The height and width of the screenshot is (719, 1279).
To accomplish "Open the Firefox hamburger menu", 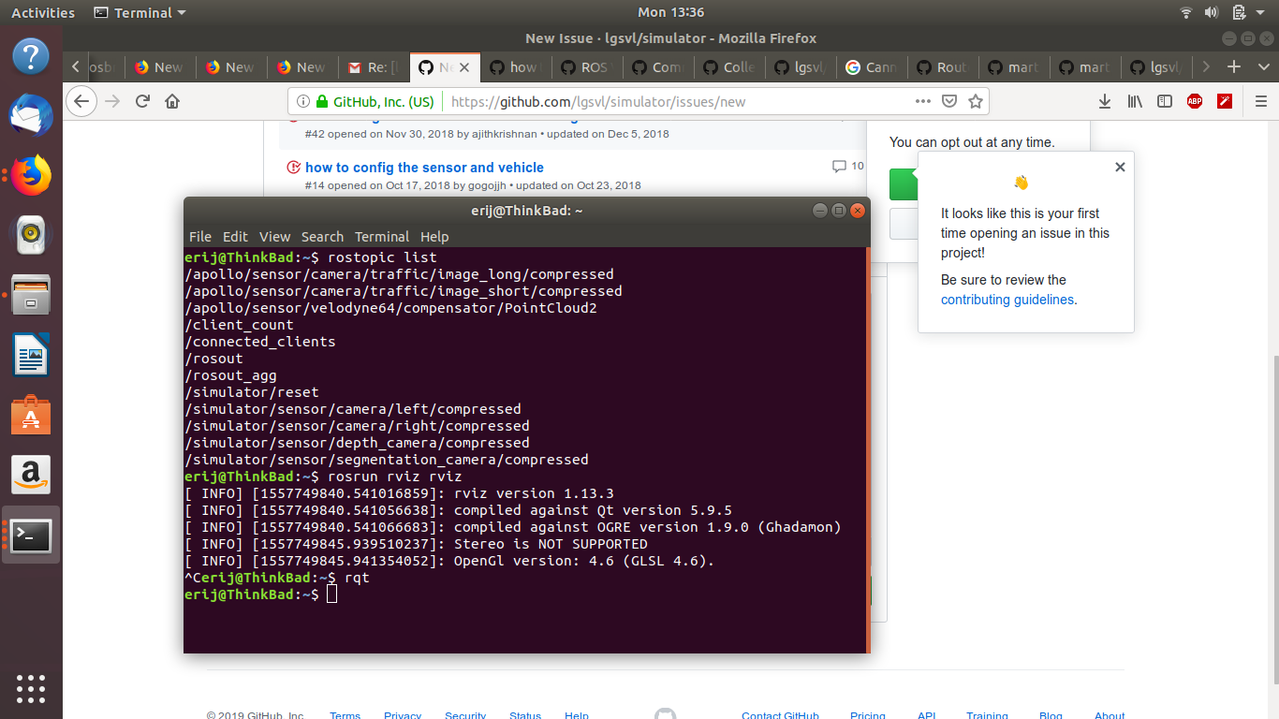I will [x=1259, y=101].
